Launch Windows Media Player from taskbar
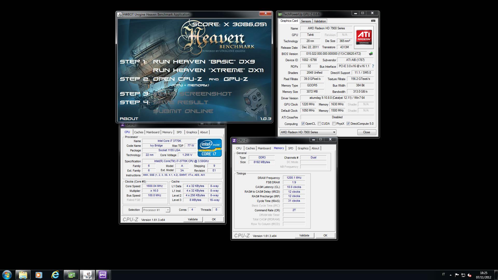This screenshot has width=498, height=280. pyautogui.click(x=39, y=275)
